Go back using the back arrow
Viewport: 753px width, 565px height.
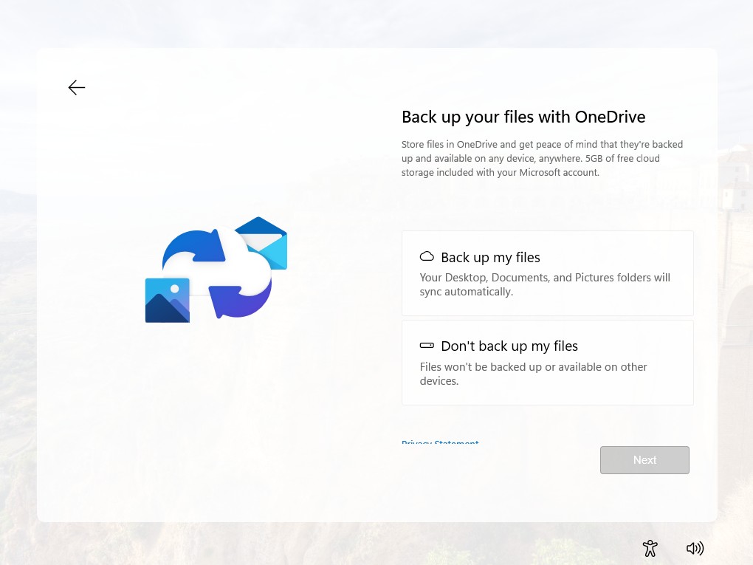[x=76, y=87]
